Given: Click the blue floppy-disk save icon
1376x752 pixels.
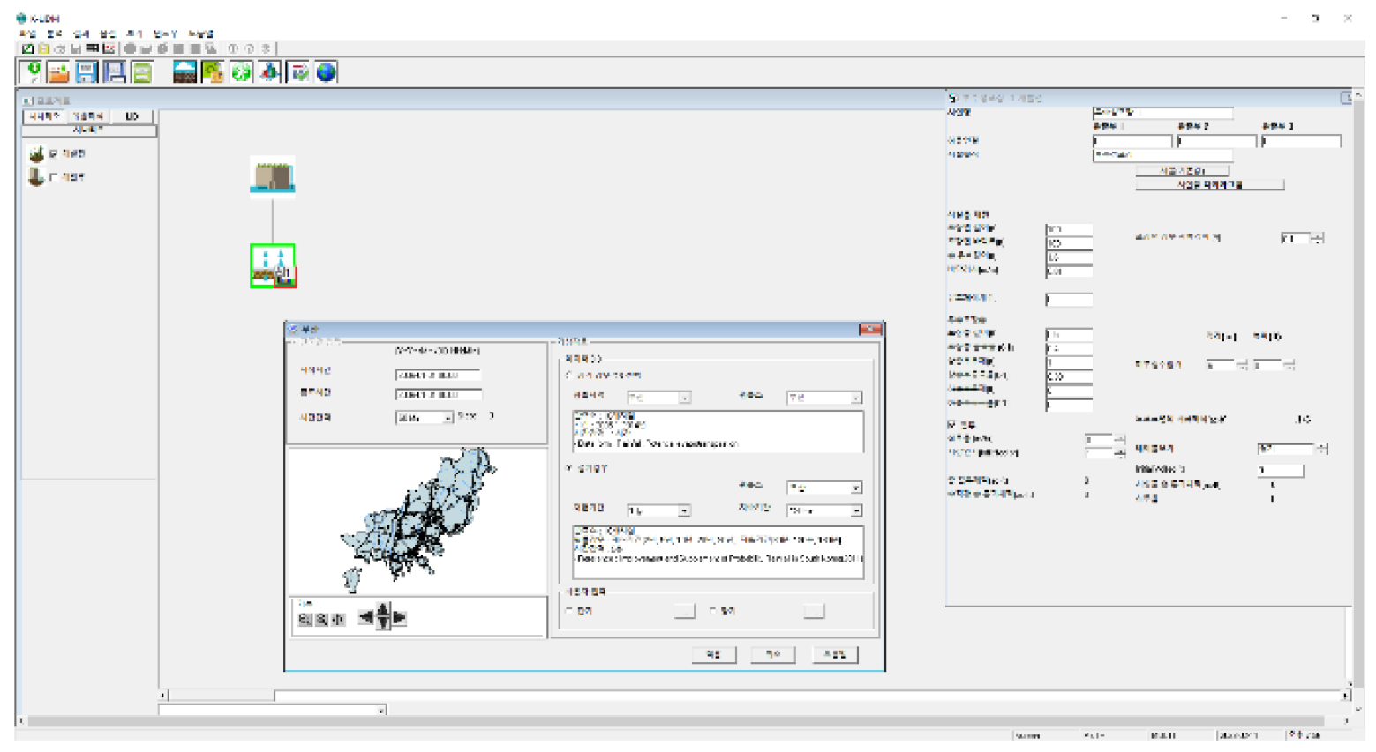Looking at the screenshot, I should 86,72.
